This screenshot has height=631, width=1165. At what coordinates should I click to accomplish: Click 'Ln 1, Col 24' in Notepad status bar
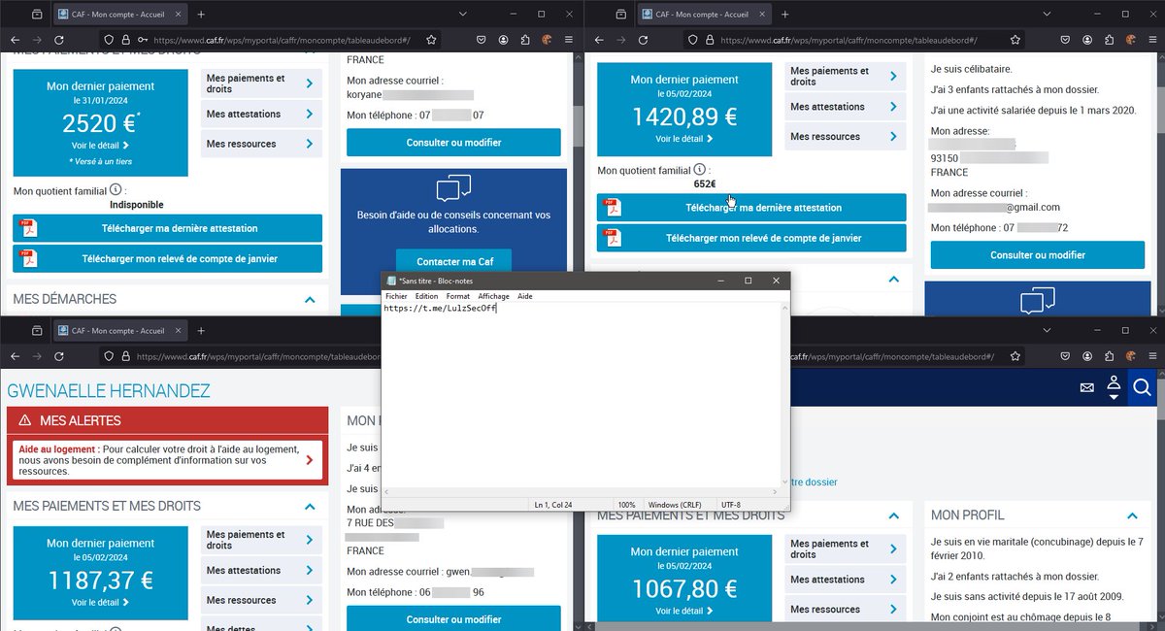553,505
